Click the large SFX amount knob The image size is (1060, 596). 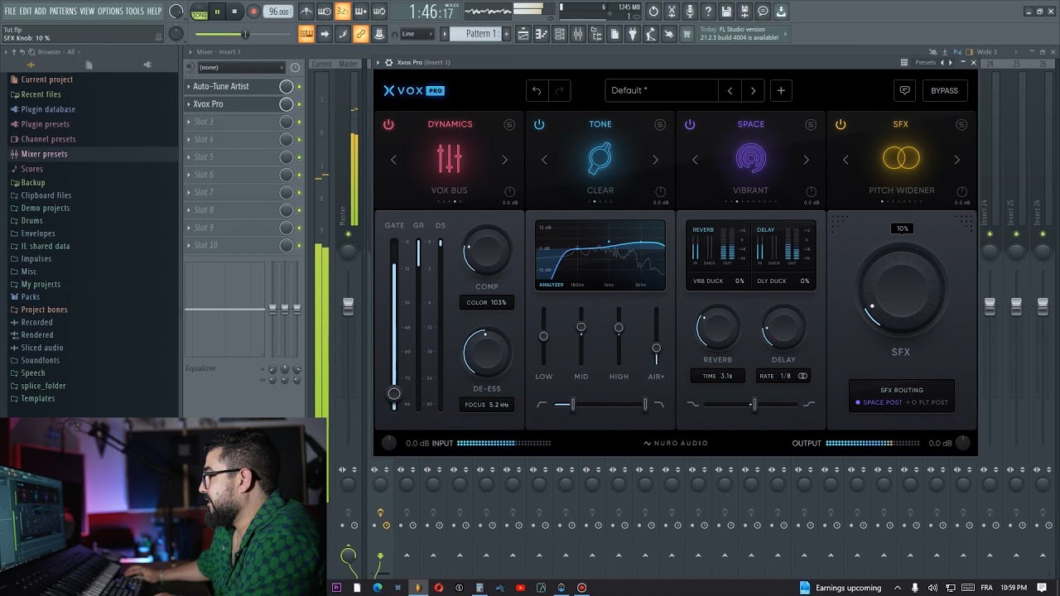coord(901,290)
